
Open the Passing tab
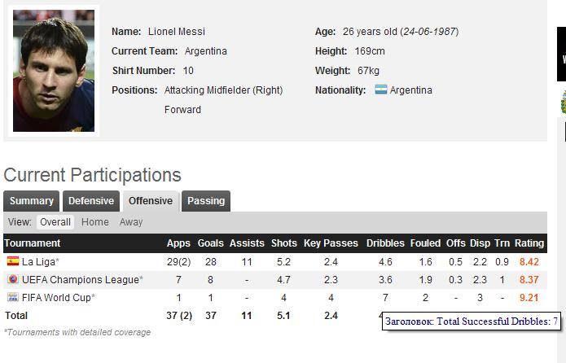click(x=206, y=201)
